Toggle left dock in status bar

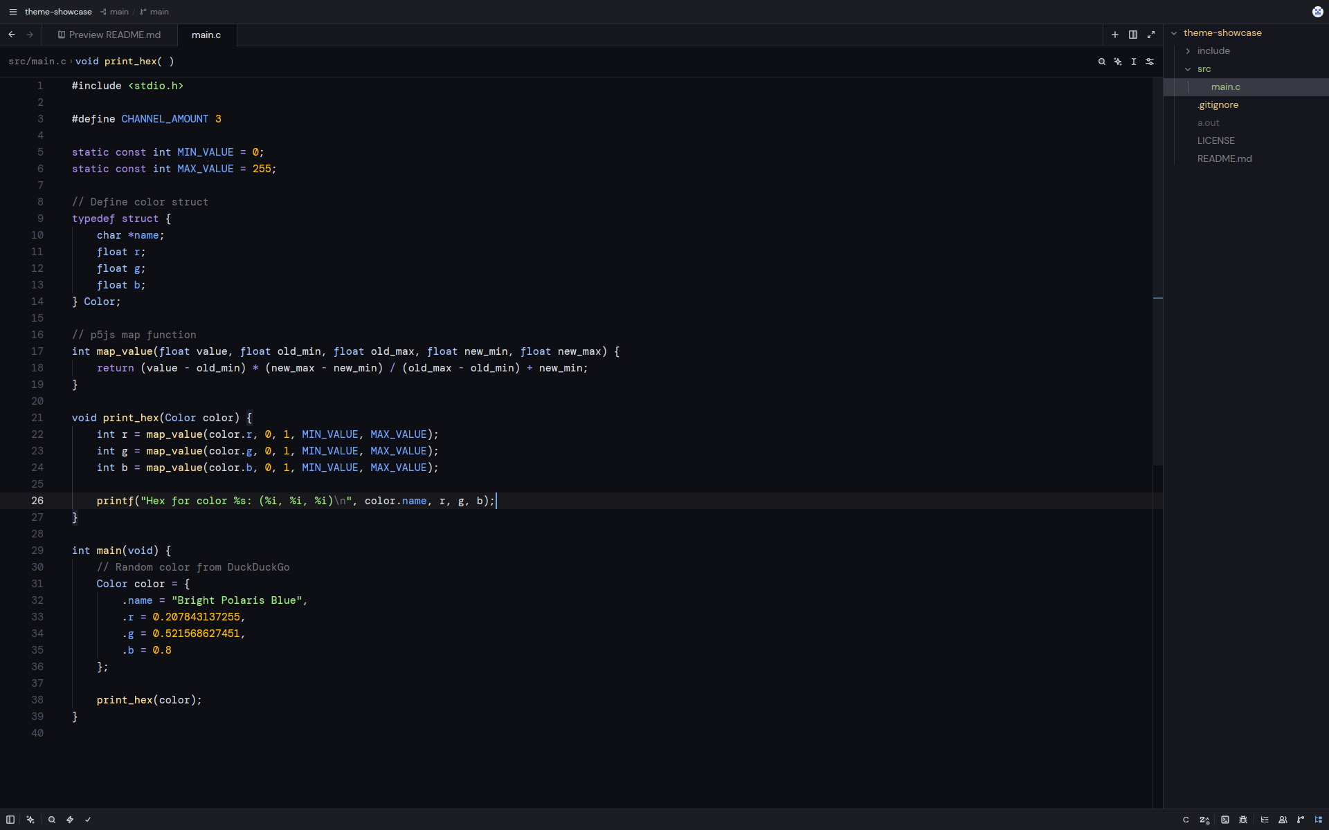coord(10,820)
